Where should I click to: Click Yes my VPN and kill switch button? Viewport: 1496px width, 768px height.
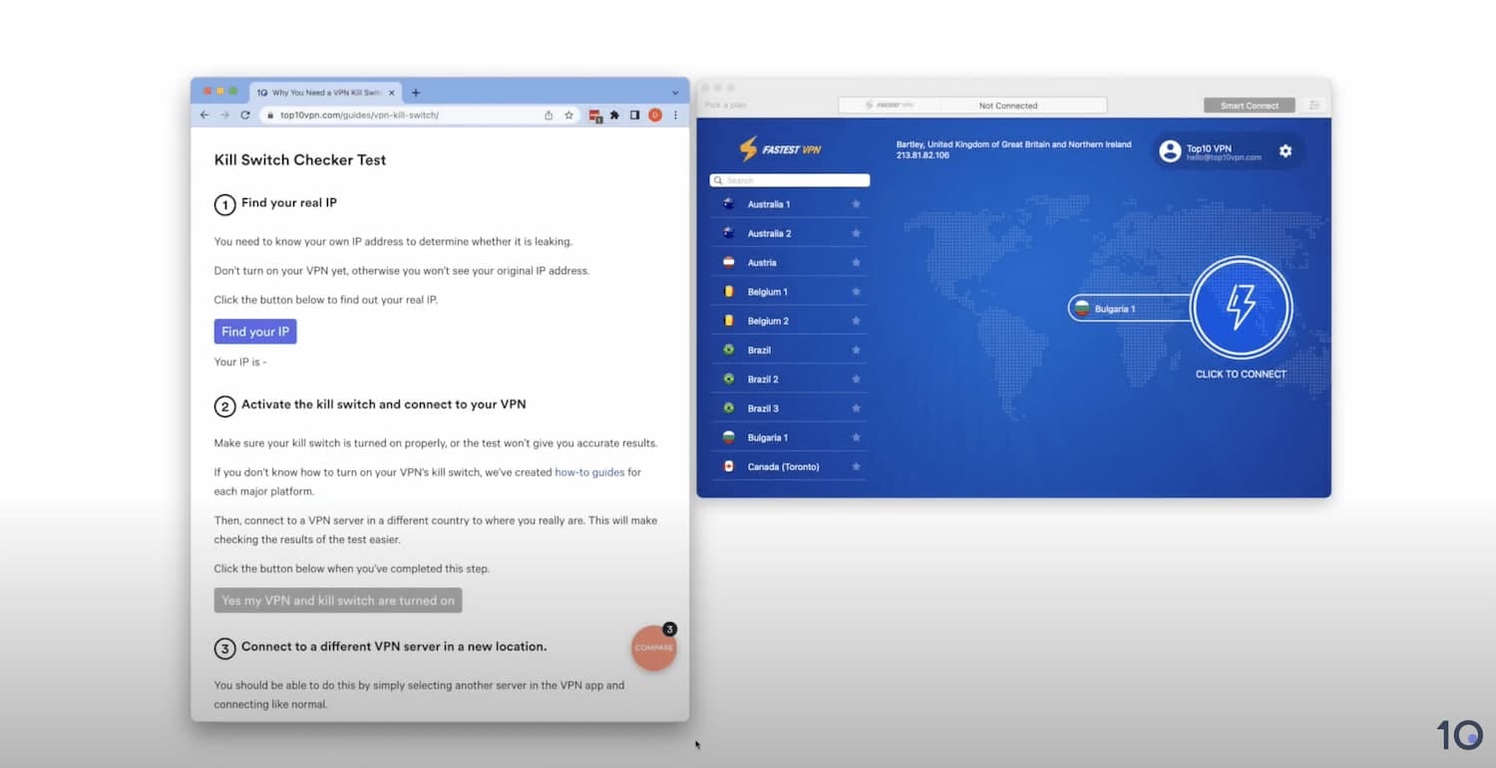[338, 601]
